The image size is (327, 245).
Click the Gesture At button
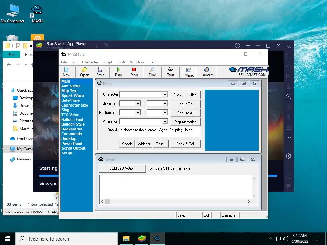(x=186, y=113)
